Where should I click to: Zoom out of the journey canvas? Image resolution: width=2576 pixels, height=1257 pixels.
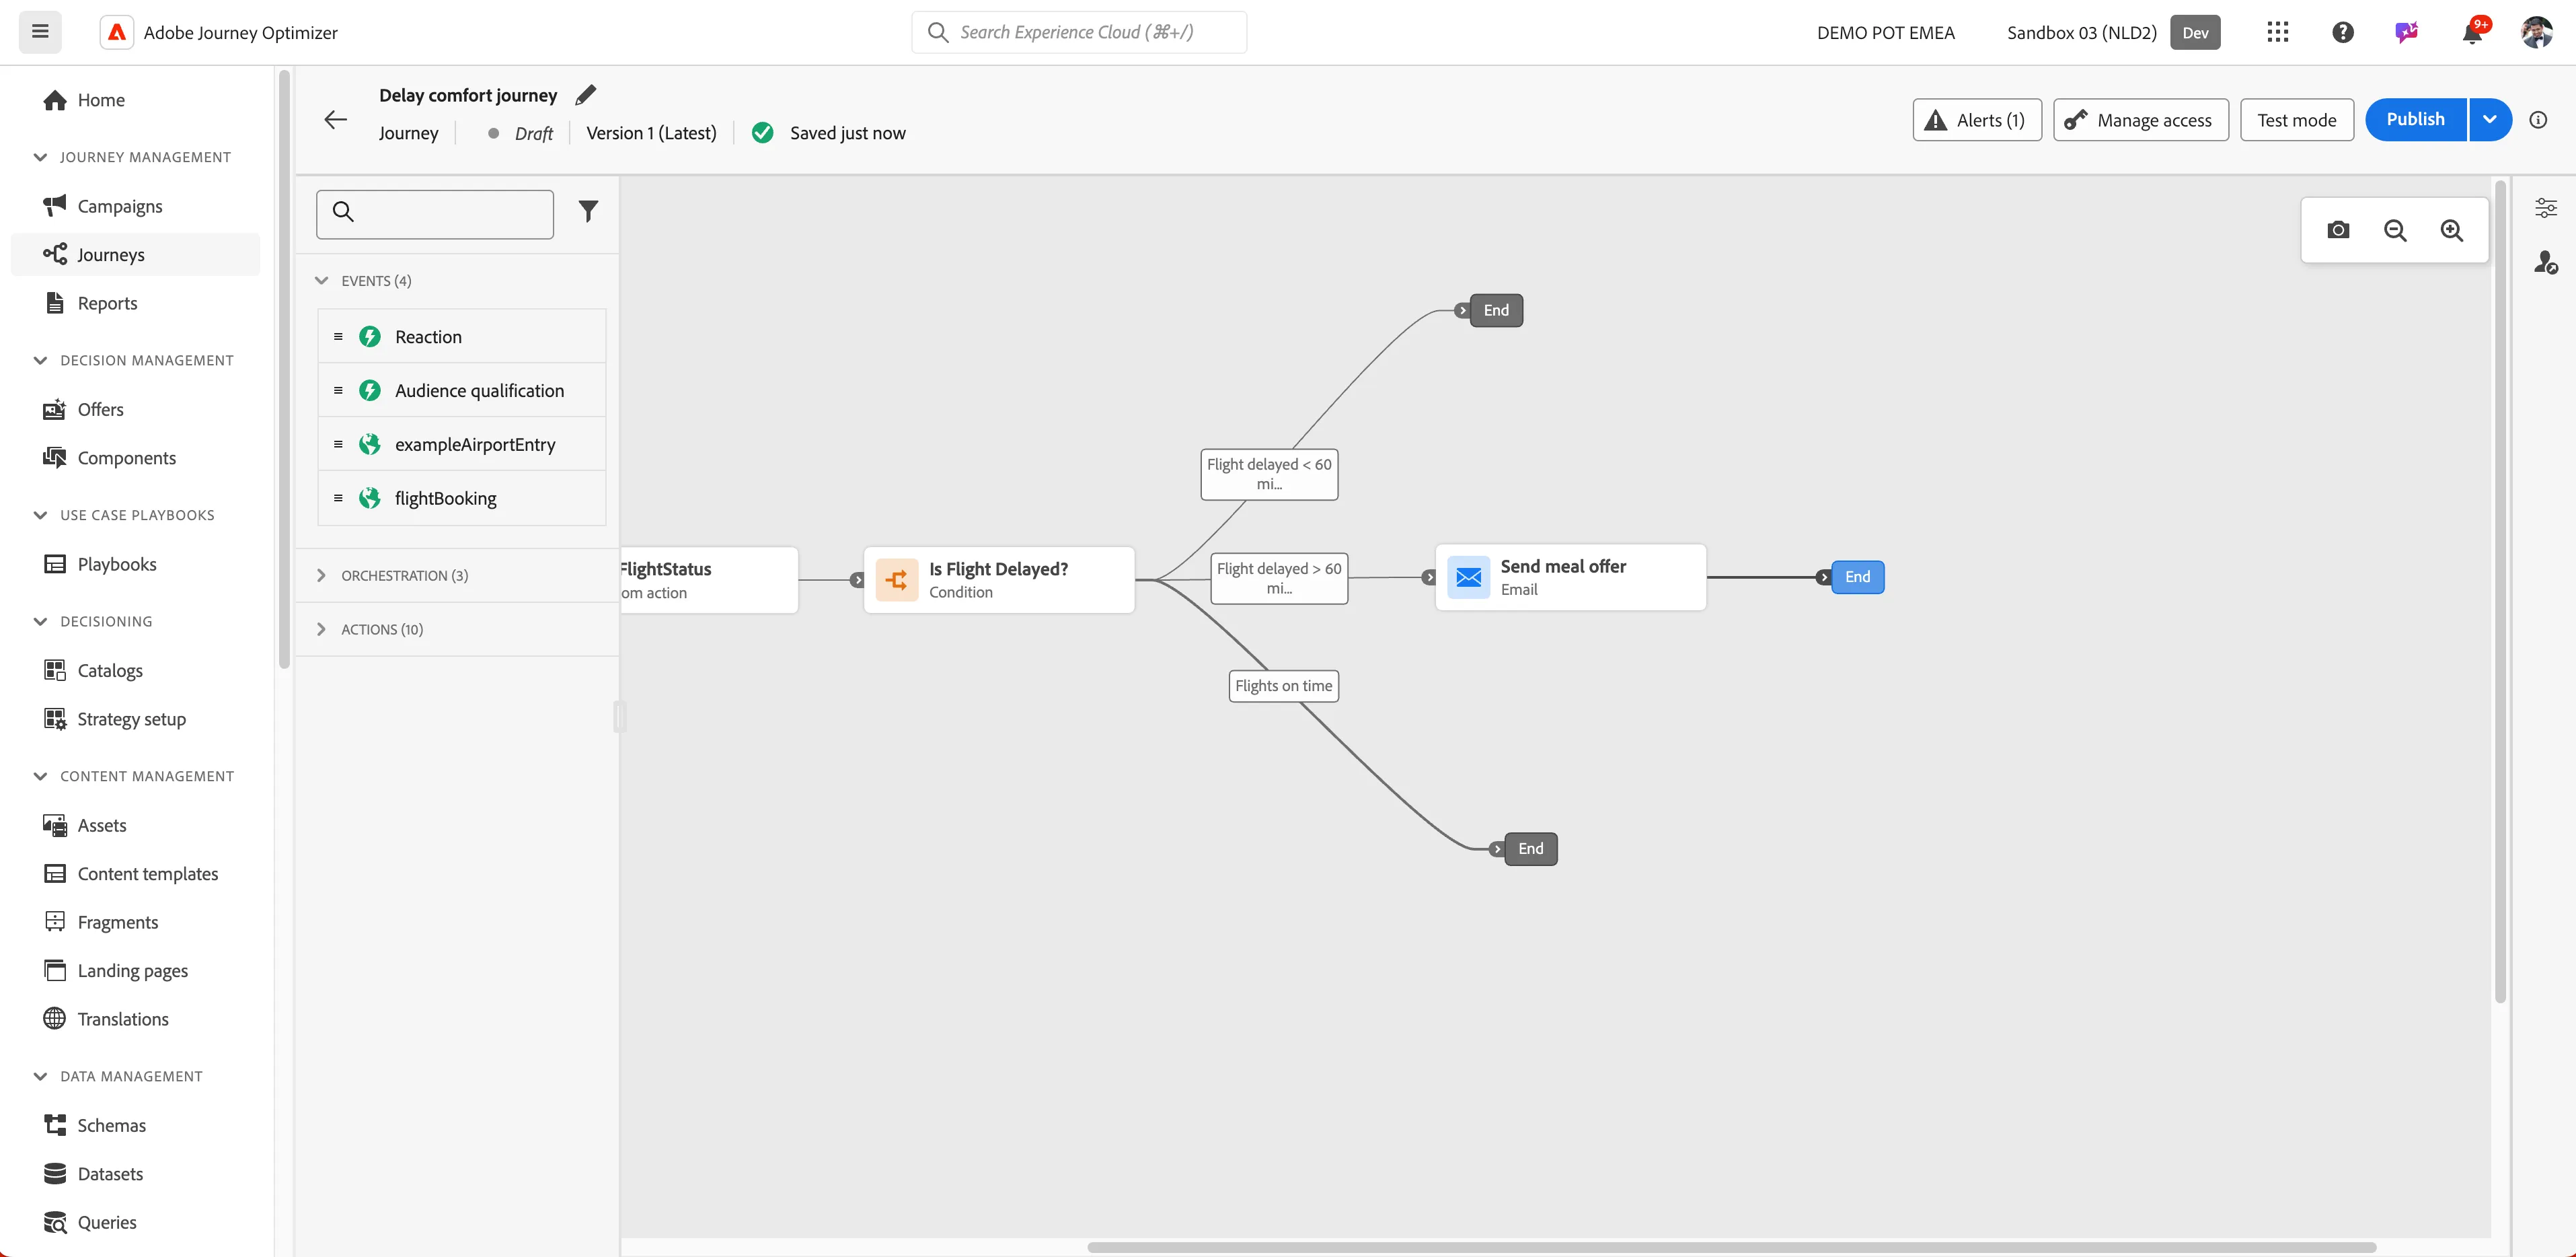coord(2395,230)
